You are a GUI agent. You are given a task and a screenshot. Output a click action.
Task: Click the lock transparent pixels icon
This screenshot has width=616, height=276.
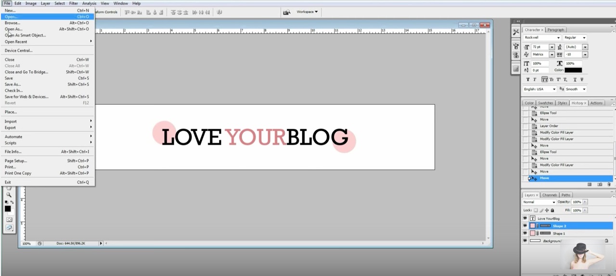pyautogui.click(x=536, y=210)
